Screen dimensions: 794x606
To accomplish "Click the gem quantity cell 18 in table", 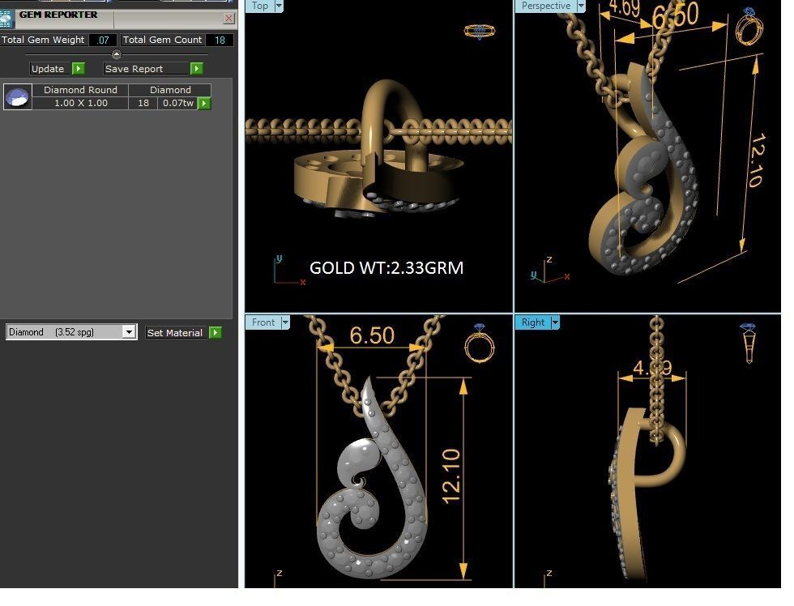I will [x=143, y=103].
